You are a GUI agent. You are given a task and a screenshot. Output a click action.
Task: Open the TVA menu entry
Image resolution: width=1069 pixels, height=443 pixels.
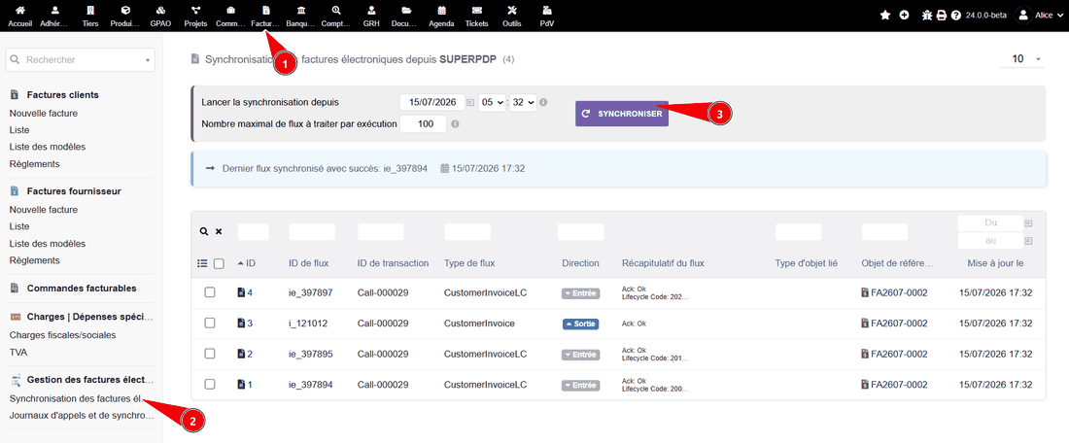[18, 353]
